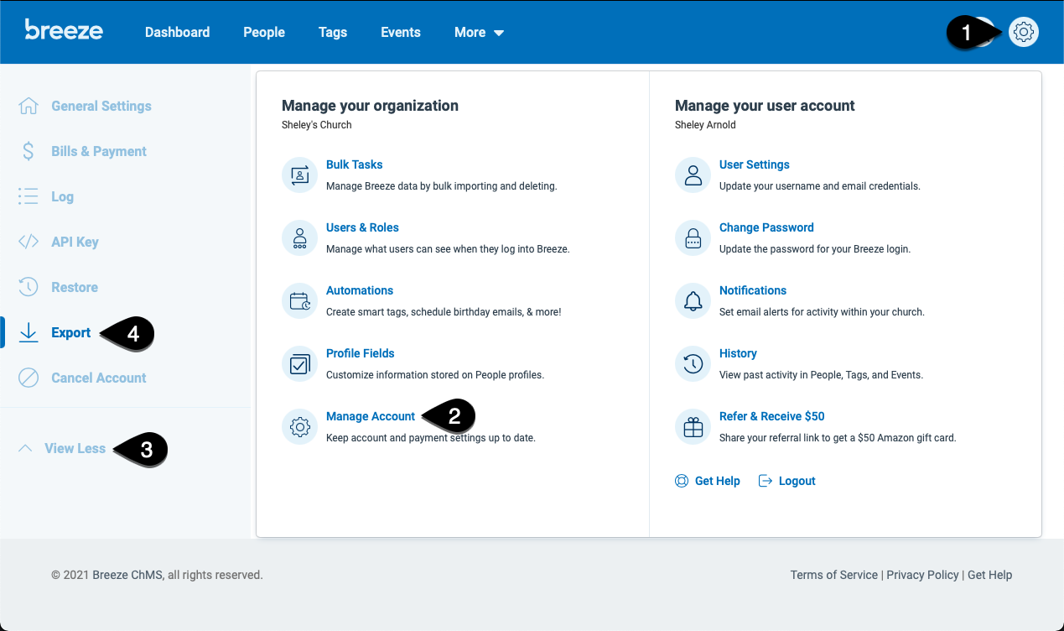1064x631 pixels.
Task: Click the Manage Account gear icon
Action: coord(299,426)
